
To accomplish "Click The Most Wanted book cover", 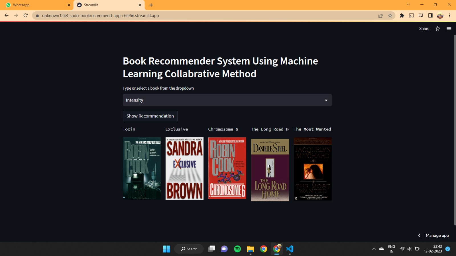I will (313, 169).
